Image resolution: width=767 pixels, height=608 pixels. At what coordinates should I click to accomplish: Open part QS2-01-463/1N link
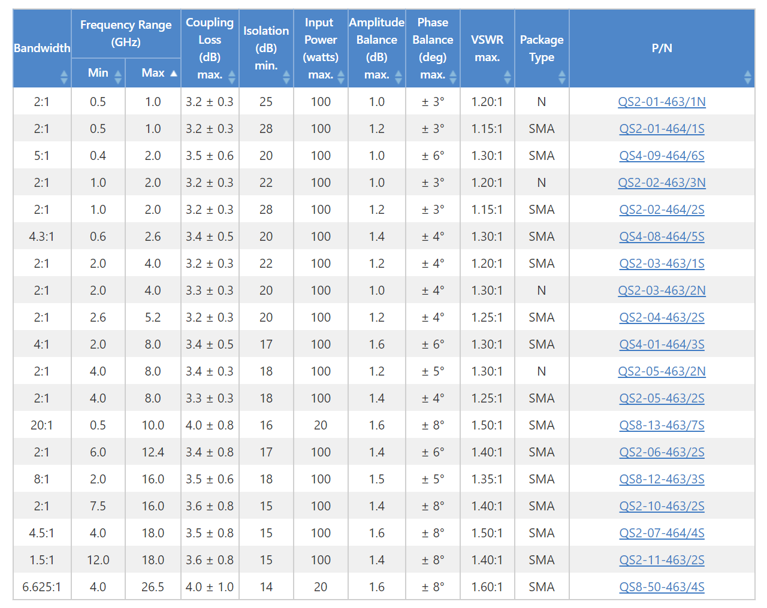coord(662,102)
